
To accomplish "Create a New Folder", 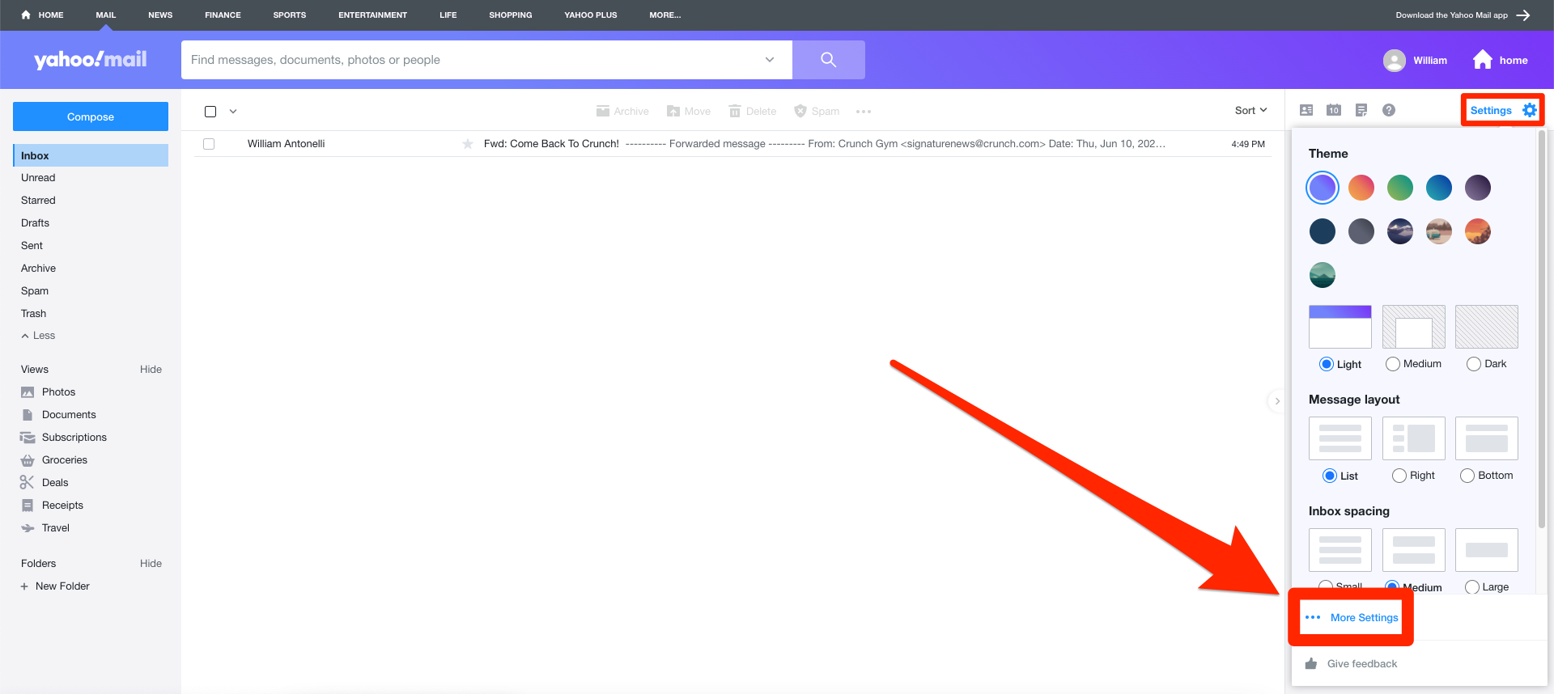I will point(55,586).
